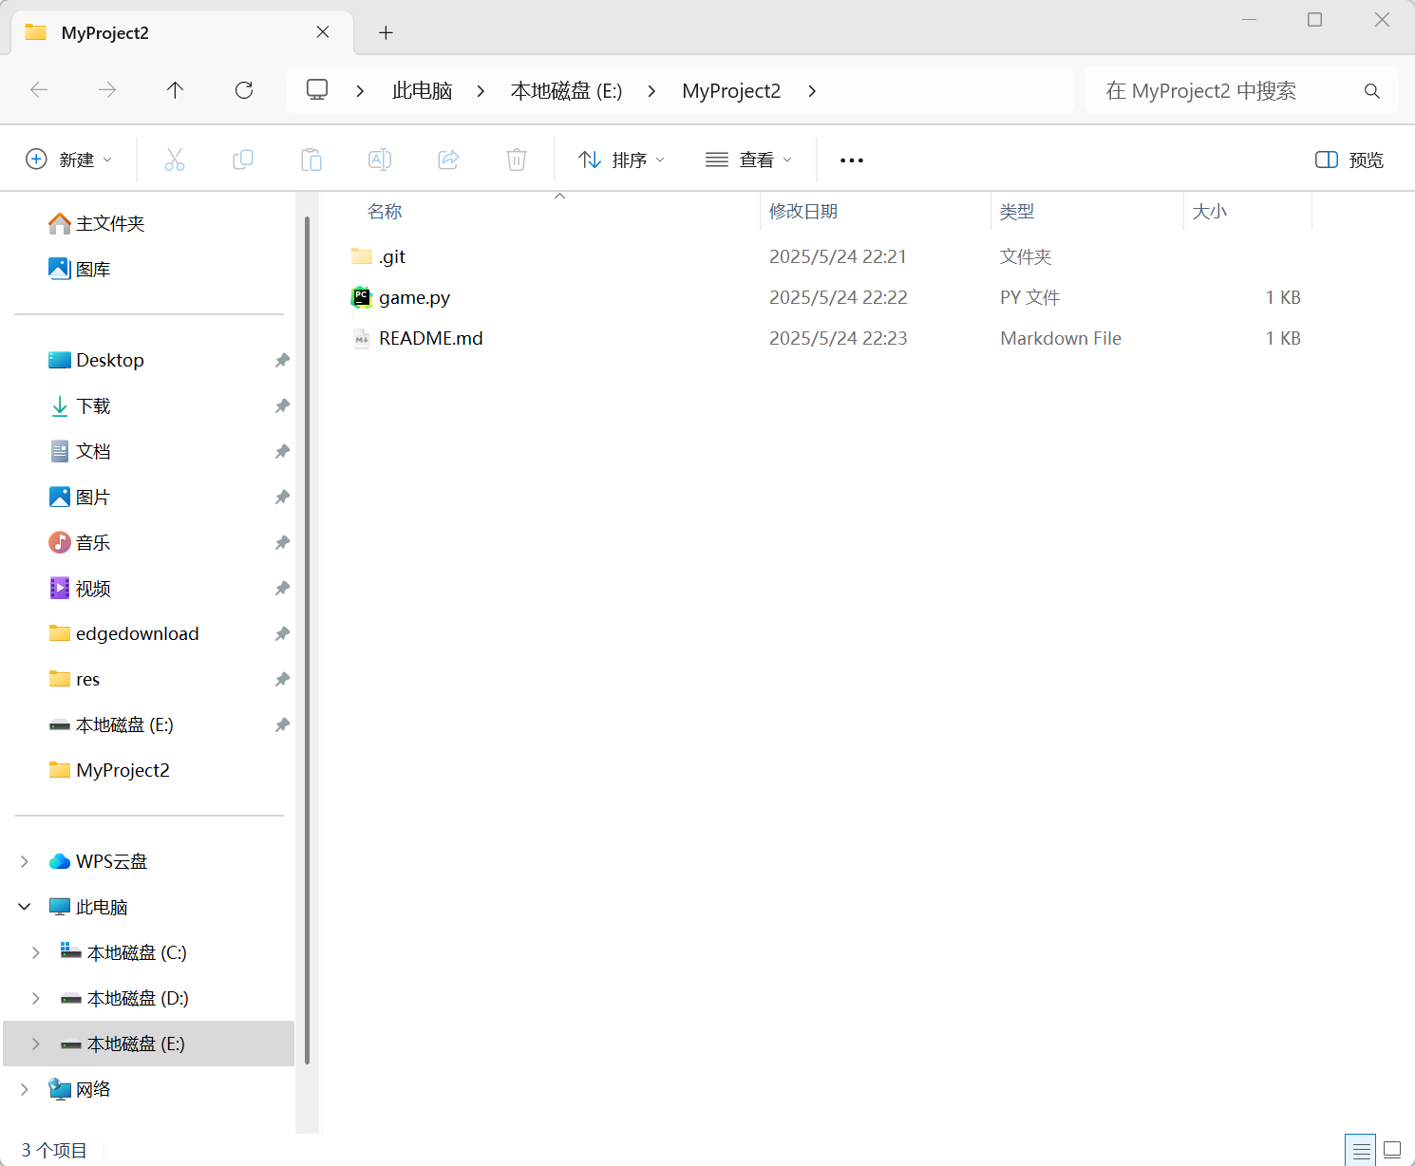Sort by 大小 column header
This screenshot has height=1166, width=1415.
pyautogui.click(x=1210, y=212)
